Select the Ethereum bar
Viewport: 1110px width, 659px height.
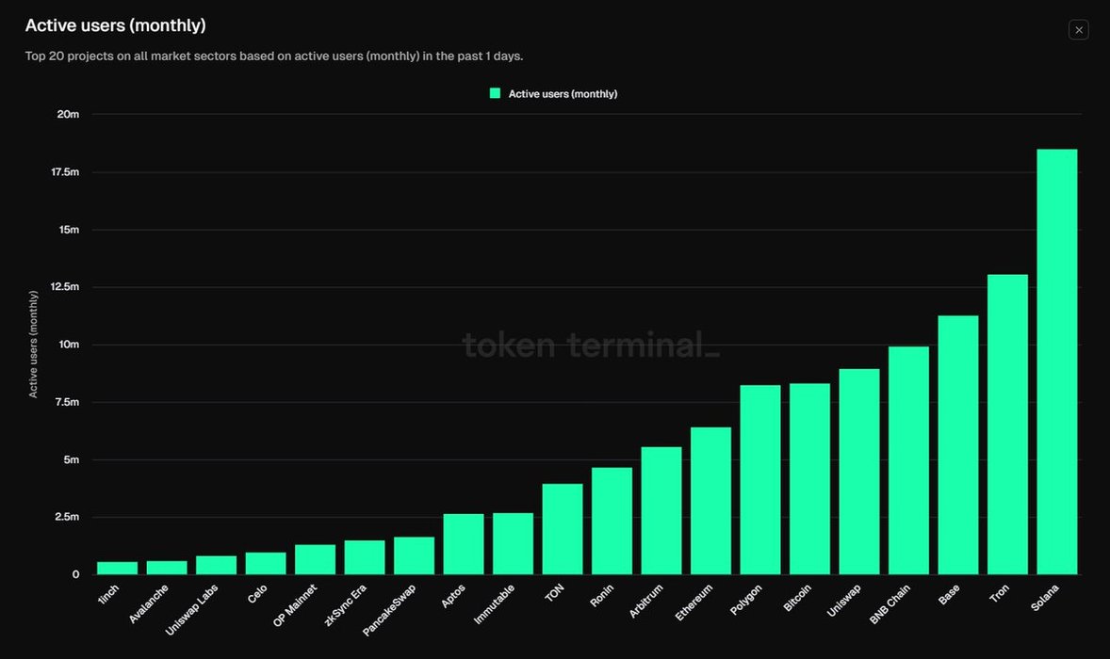coord(710,501)
